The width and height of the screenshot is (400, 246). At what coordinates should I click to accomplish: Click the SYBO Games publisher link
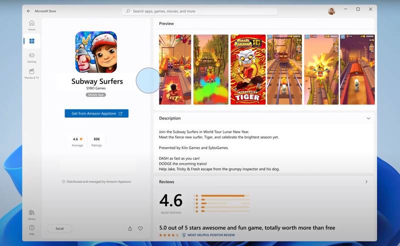(95, 88)
